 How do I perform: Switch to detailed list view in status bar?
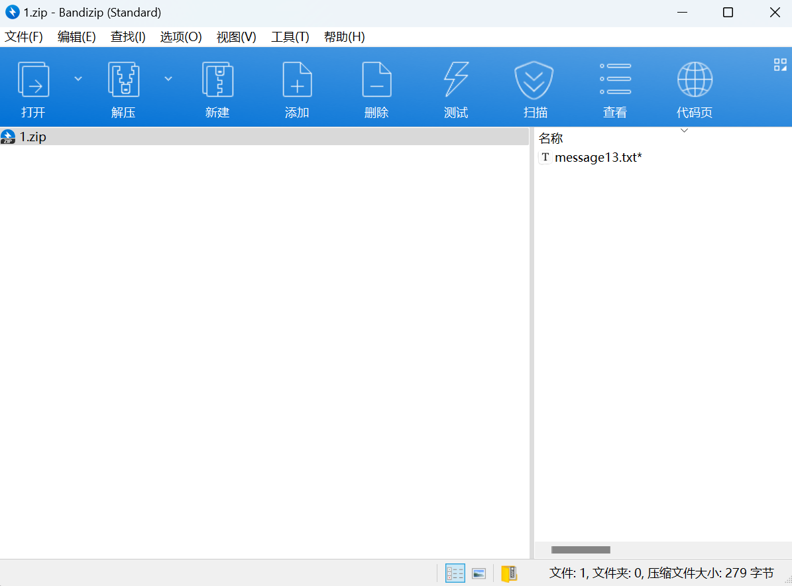pyautogui.click(x=455, y=573)
